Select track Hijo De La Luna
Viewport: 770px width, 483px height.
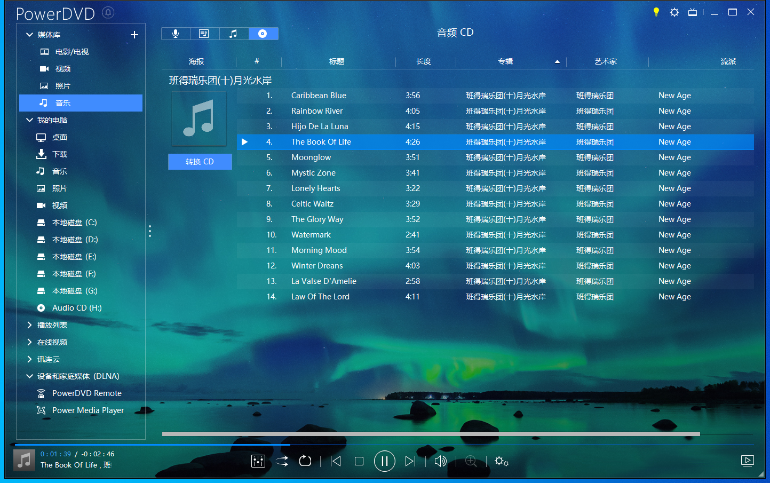point(495,126)
